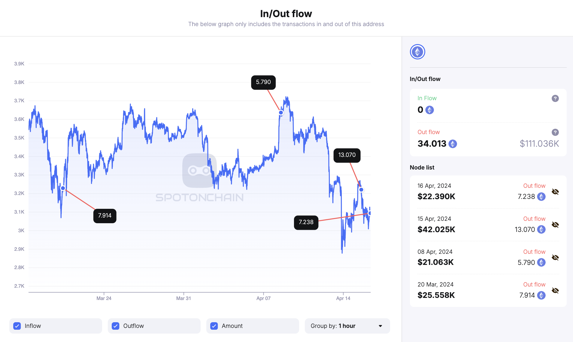Click the Ethereum token icon atop the right panel
The image size is (573, 342).
point(417,52)
